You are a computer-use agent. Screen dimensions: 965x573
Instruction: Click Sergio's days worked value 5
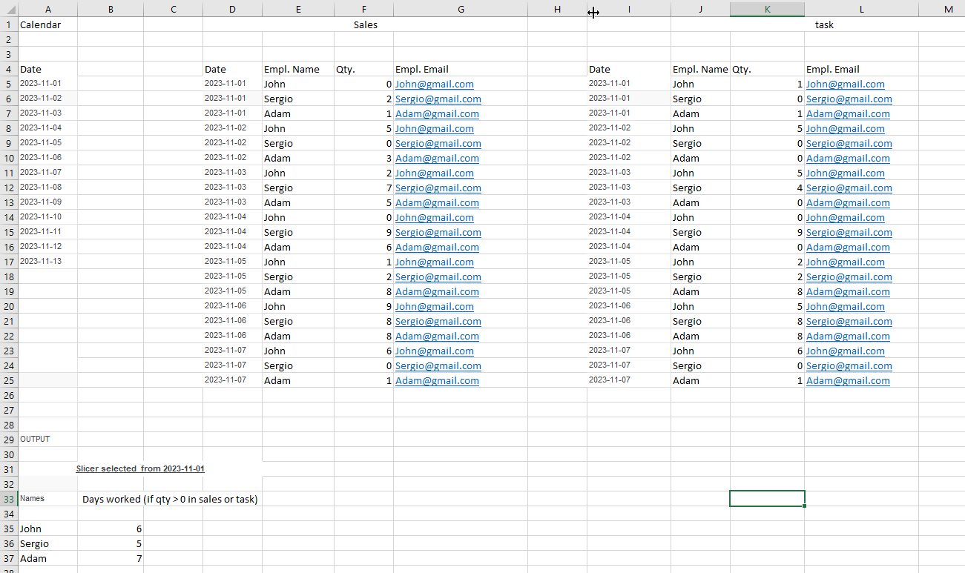coord(111,543)
